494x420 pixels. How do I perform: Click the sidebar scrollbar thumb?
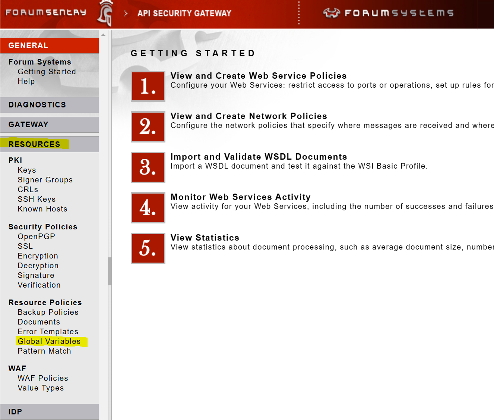(x=110, y=271)
